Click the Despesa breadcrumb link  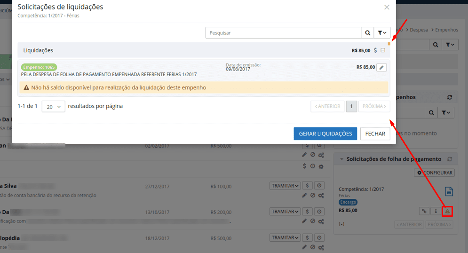pos(419,30)
